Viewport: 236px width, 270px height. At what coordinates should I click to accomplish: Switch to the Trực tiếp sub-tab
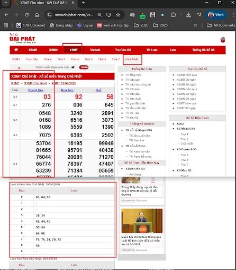[x=32, y=59]
